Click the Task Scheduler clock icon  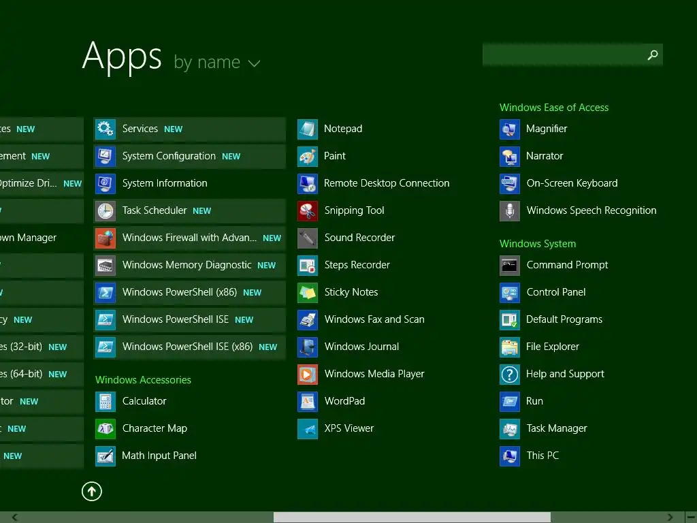click(x=106, y=211)
